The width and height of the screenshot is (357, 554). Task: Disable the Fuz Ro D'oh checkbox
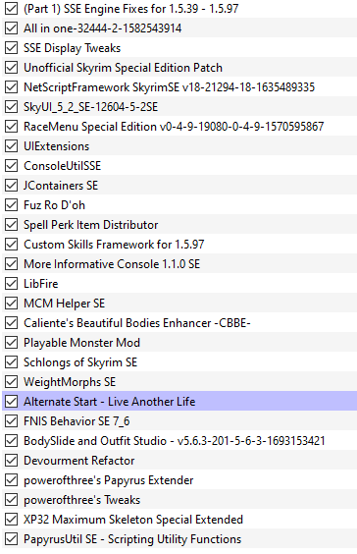point(12,205)
